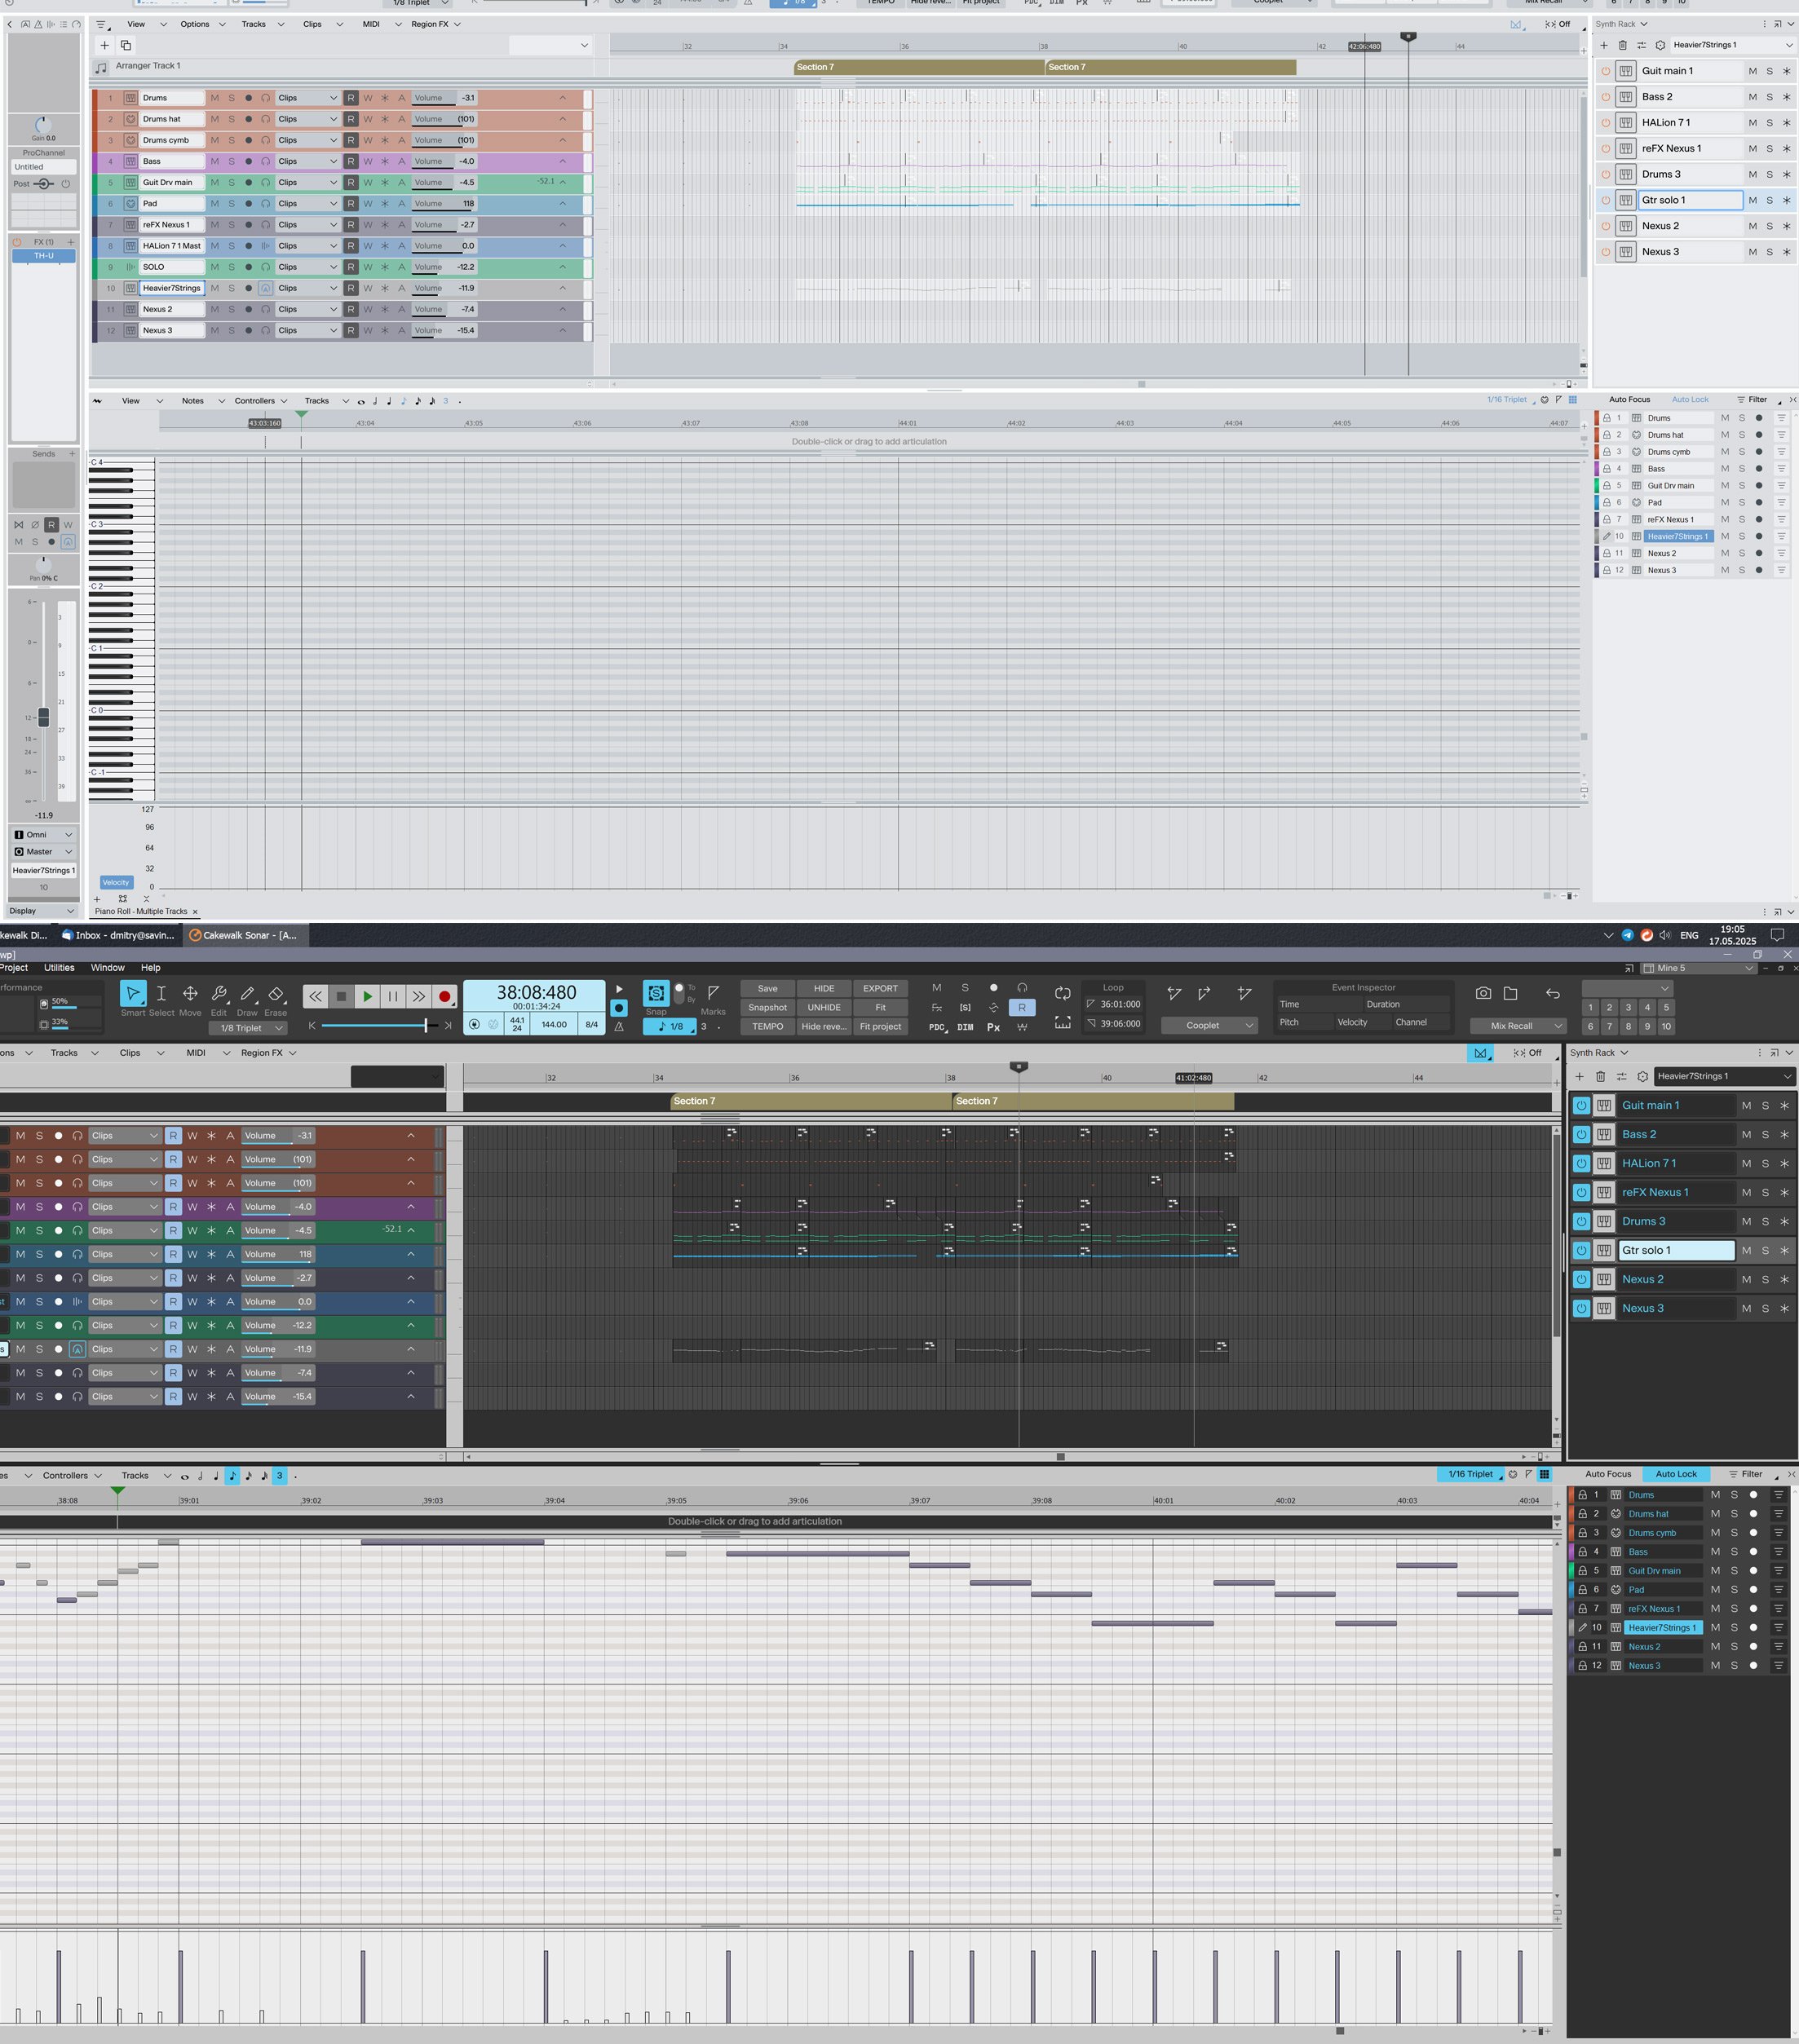1799x2044 pixels.
Task: Stop playback in lower window transport
Action: [x=341, y=996]
